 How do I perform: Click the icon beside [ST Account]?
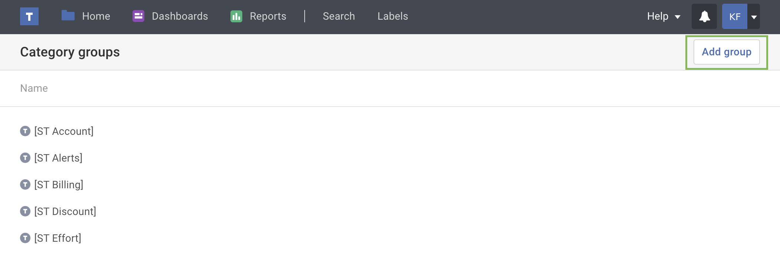[x=25, y=131]
